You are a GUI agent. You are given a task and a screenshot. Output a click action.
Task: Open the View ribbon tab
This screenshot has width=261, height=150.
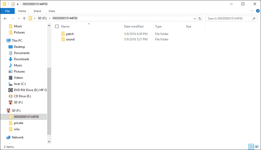(x=52, y=11)
